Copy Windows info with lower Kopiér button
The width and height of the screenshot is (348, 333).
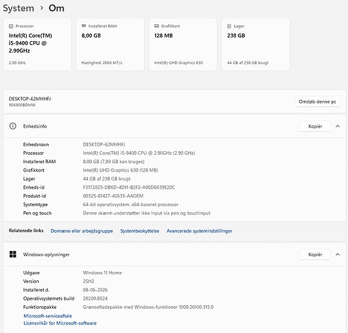(x=315, y=254)
